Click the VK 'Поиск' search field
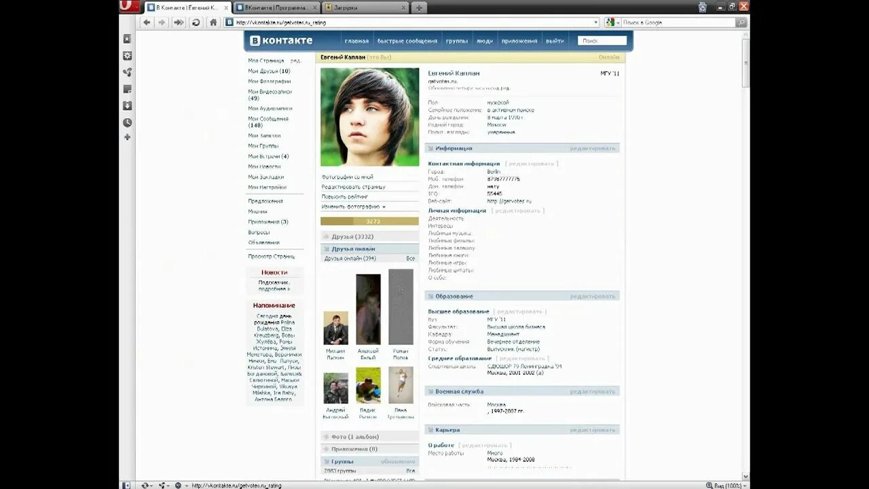The width and height of the screenshot is (869, 489). click(x=602, y=41)
